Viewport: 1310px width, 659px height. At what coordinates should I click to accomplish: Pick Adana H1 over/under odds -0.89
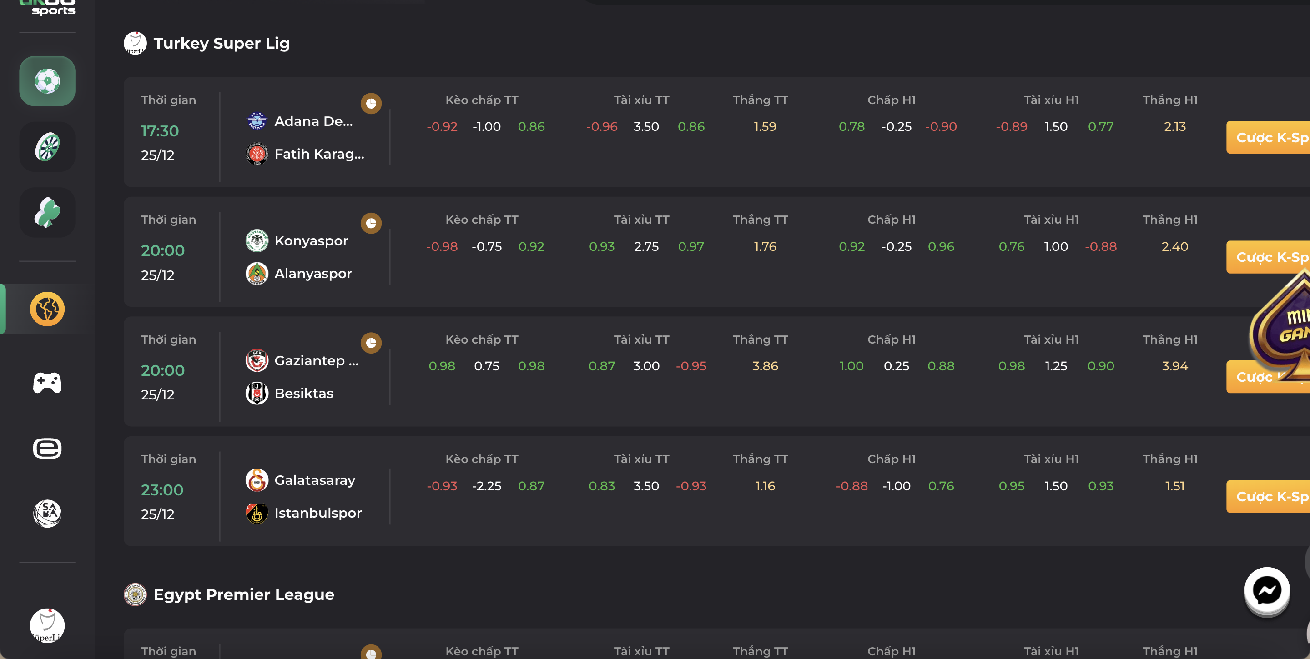pyautogui.click(x=1012, y=126)
